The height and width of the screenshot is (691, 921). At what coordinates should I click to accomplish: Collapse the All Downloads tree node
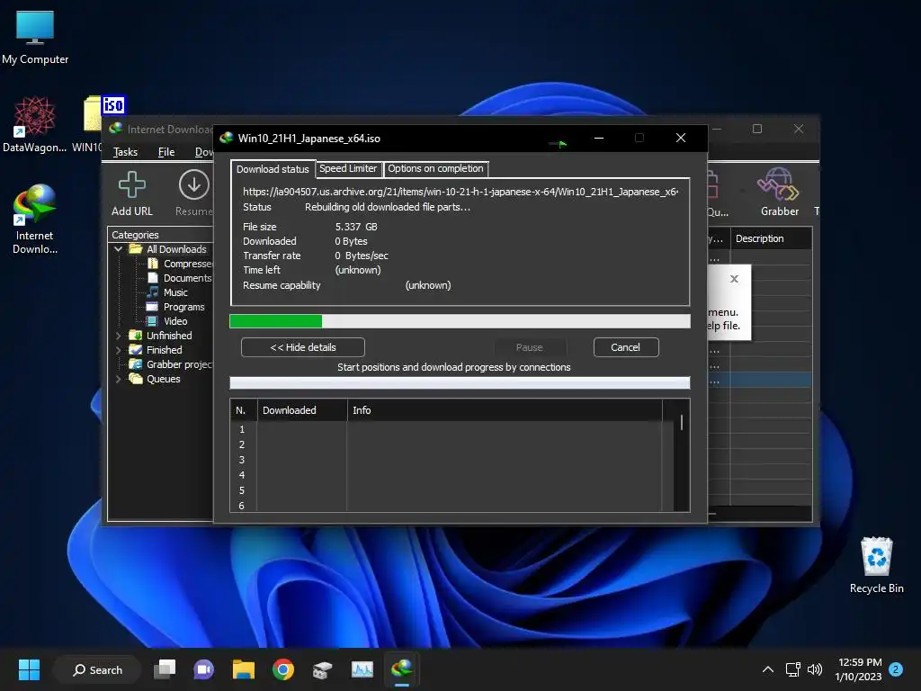119,249
